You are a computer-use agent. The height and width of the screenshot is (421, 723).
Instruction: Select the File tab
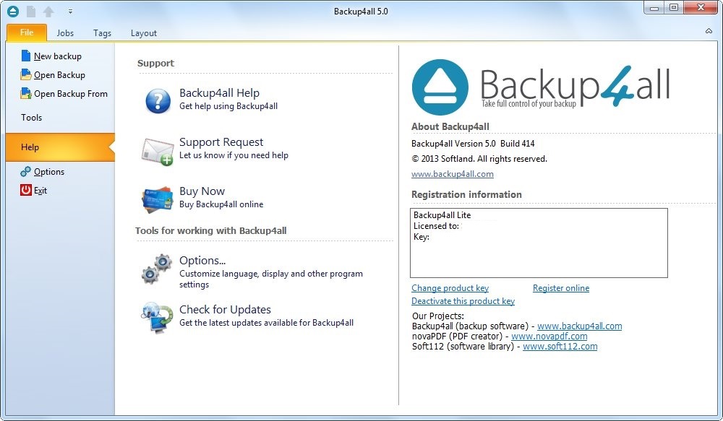[27, 32]
